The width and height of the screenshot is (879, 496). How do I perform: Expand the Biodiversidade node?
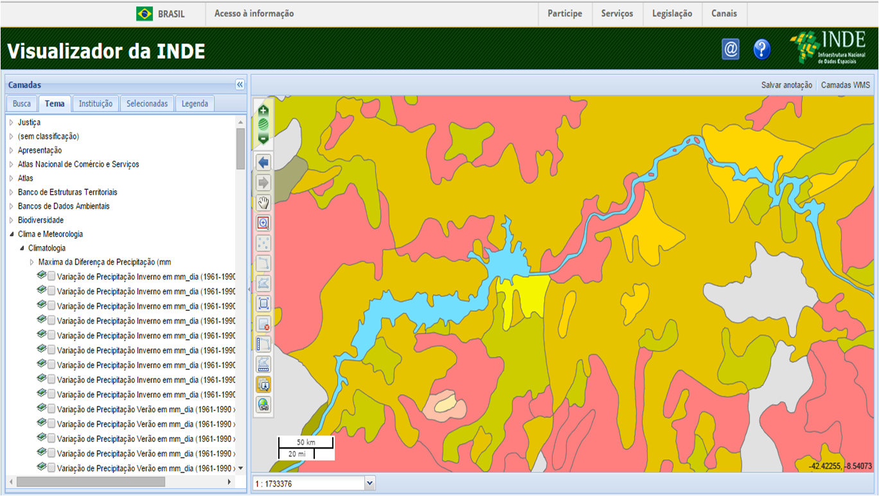[x=12, y=220]
